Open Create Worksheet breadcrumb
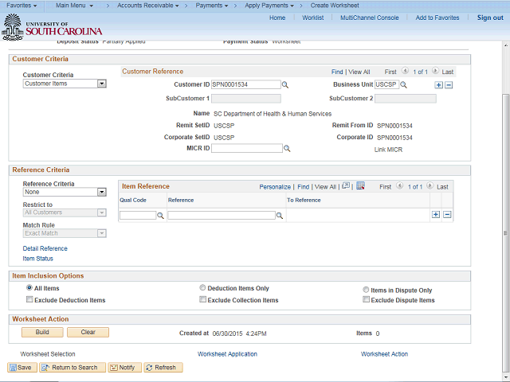This screenshot has width=510, height=382. (335, 6)
